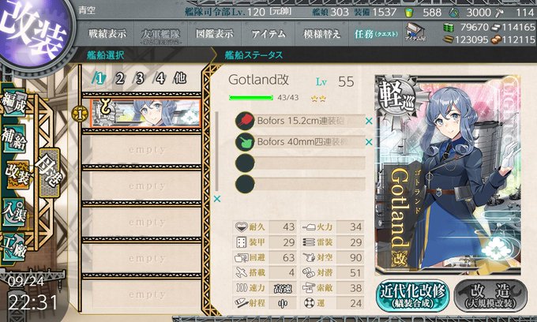
Task: Open the アイテム屋 item shop icon
Action: [x=415, y=32]
